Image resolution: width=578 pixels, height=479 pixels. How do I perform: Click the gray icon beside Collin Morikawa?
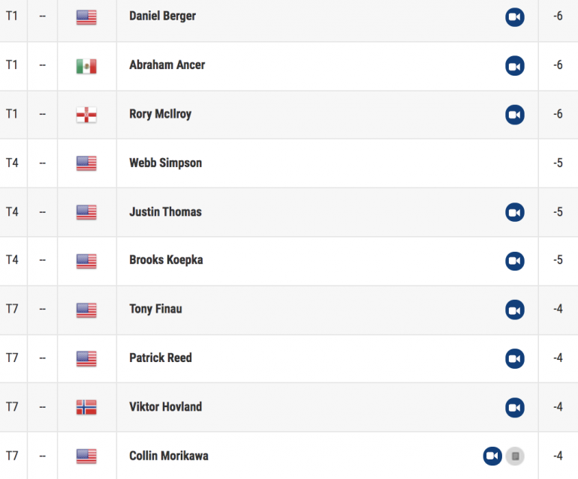click(x=515, y=457)
